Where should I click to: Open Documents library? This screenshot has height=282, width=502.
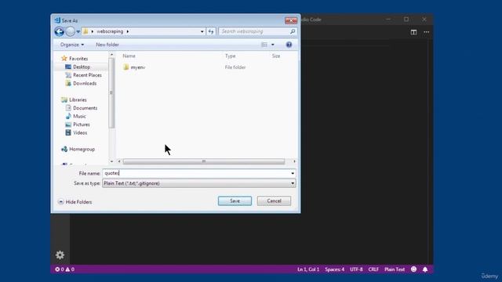pos(85,108)
